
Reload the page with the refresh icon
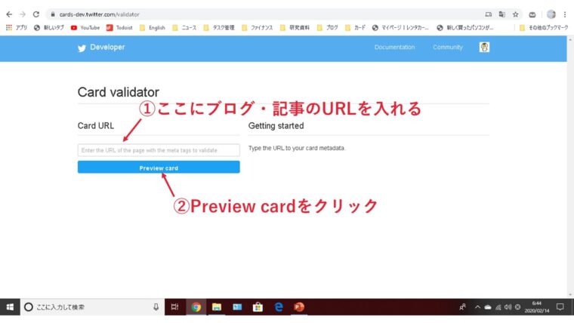[x=36, y=14]
